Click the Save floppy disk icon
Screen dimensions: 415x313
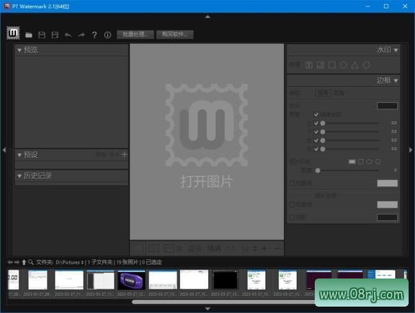(x=41, y=35)
